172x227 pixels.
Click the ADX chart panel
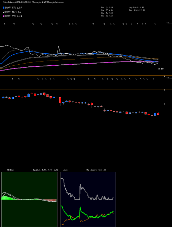[x=88, y=199]
